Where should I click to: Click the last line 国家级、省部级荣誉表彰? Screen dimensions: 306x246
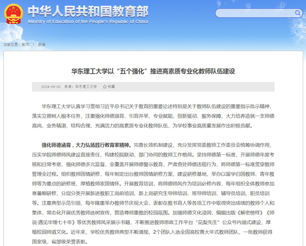click(59, 241)
